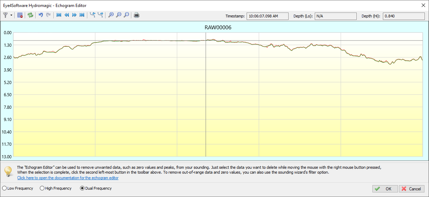Select Dual Frequency radio button
Screen dimensions: 429x197
96,188
